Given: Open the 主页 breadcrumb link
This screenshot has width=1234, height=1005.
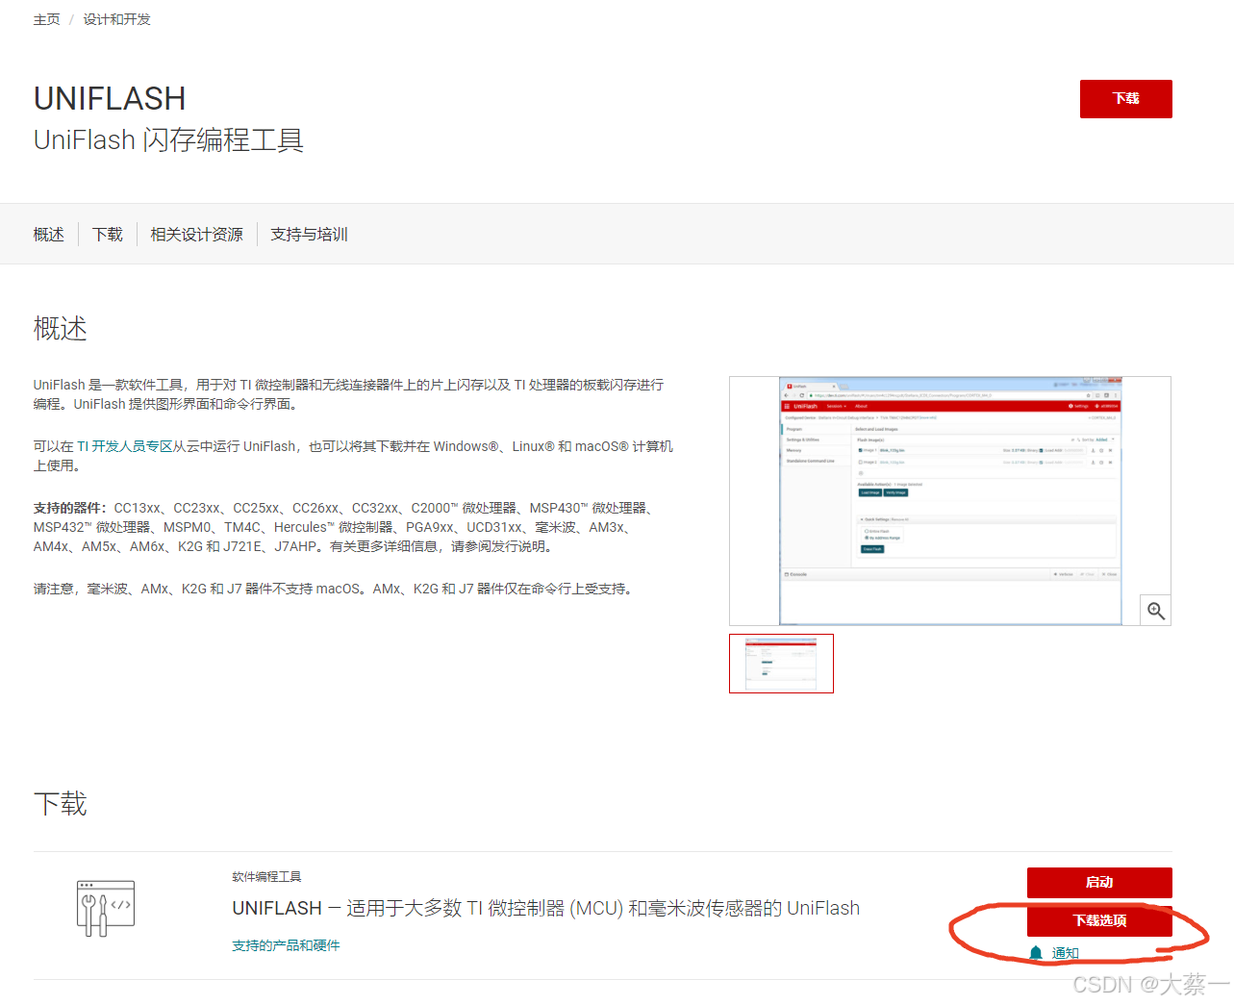Looking at the screenshot, I should pyautogui.click(x=46, y=18).
